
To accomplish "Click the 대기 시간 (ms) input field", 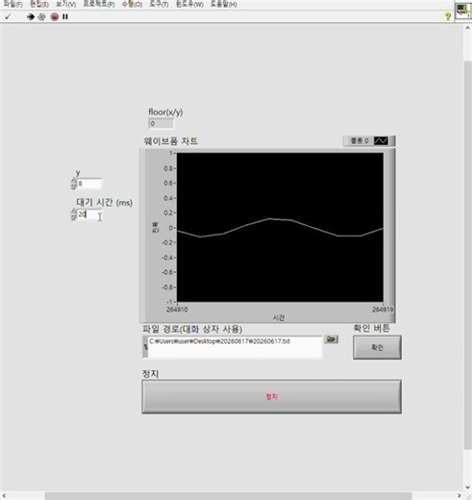I will point(89,214).
